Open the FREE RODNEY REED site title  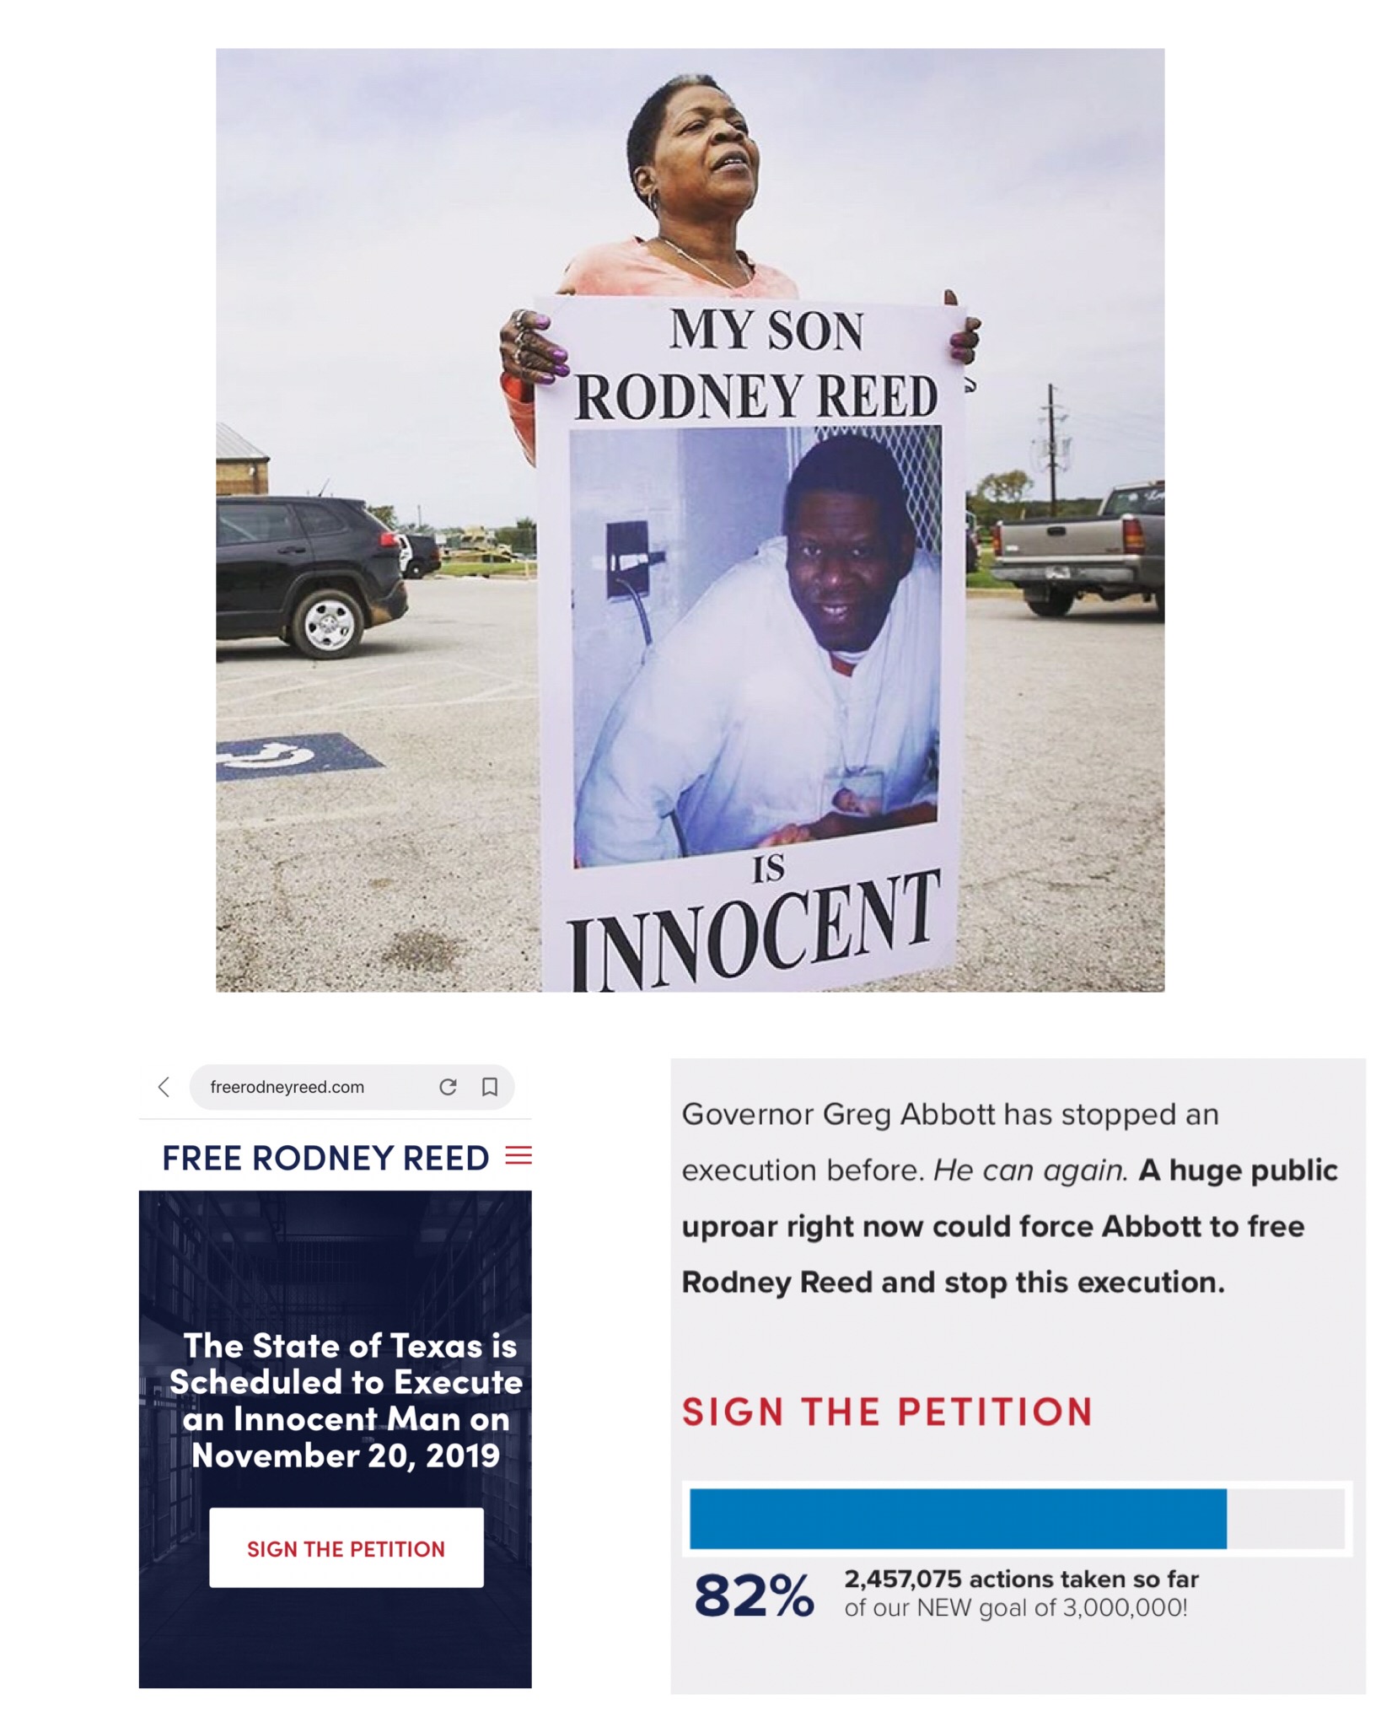325,1158
